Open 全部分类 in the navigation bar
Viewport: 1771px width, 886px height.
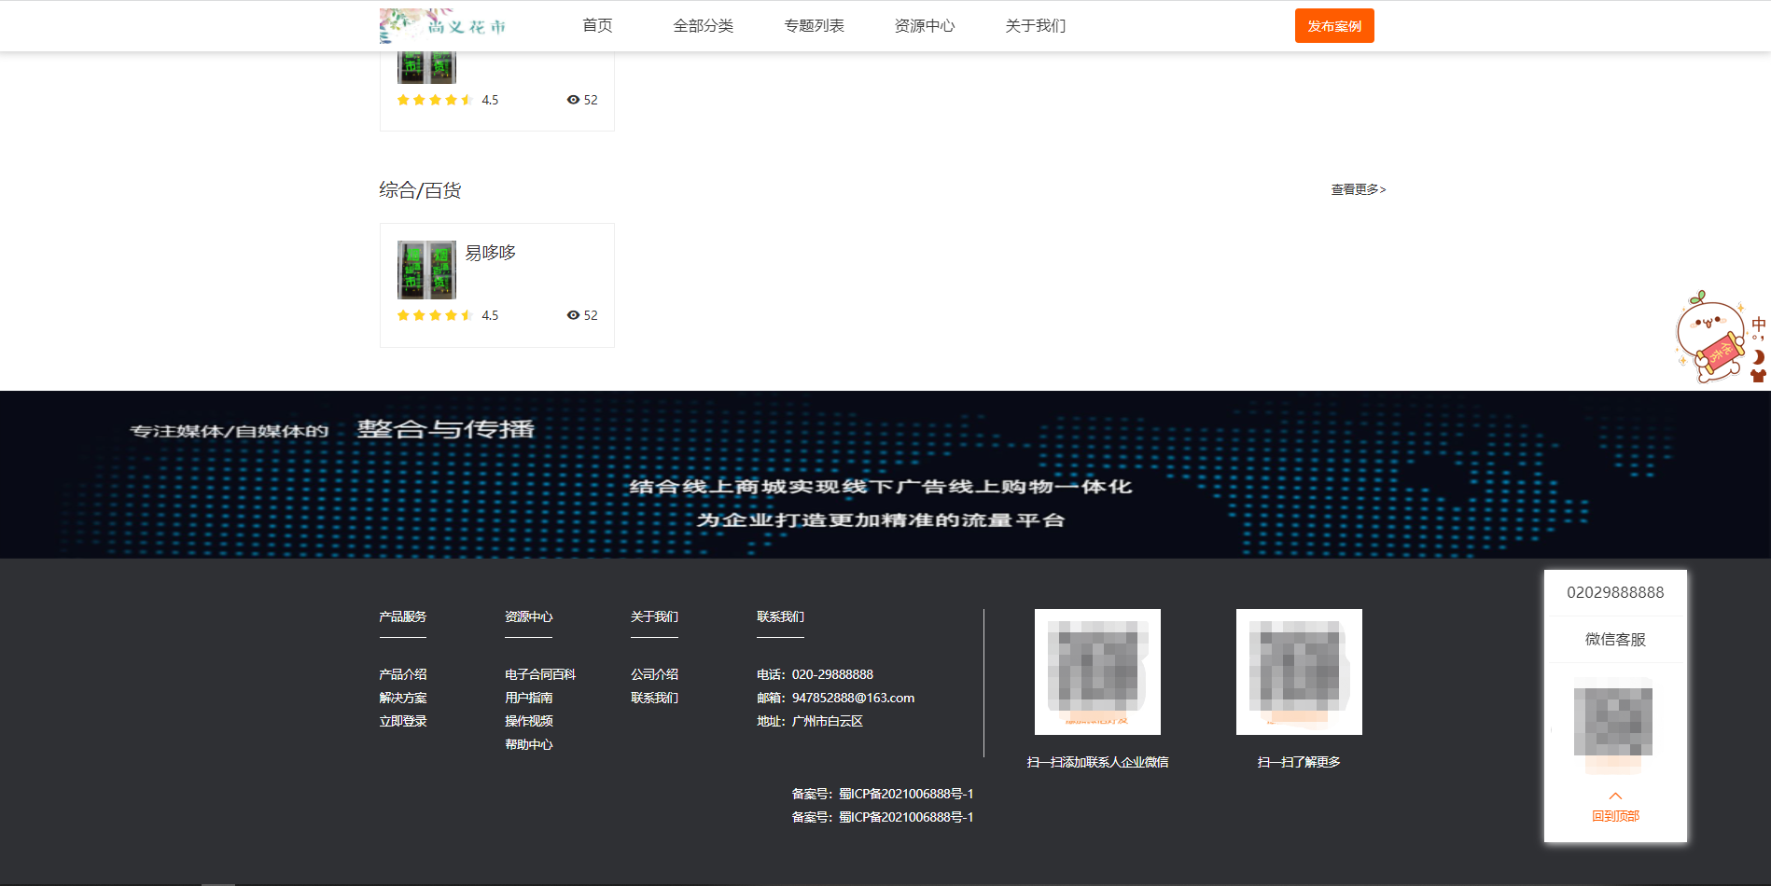click(704, 26)
